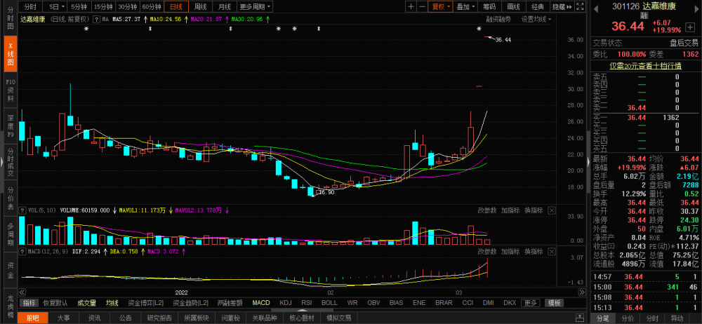Add 达嘉维康 to watchlist plus icon
Image resolution: width=702 pixels, height=324 pixels.
point(690,27)
